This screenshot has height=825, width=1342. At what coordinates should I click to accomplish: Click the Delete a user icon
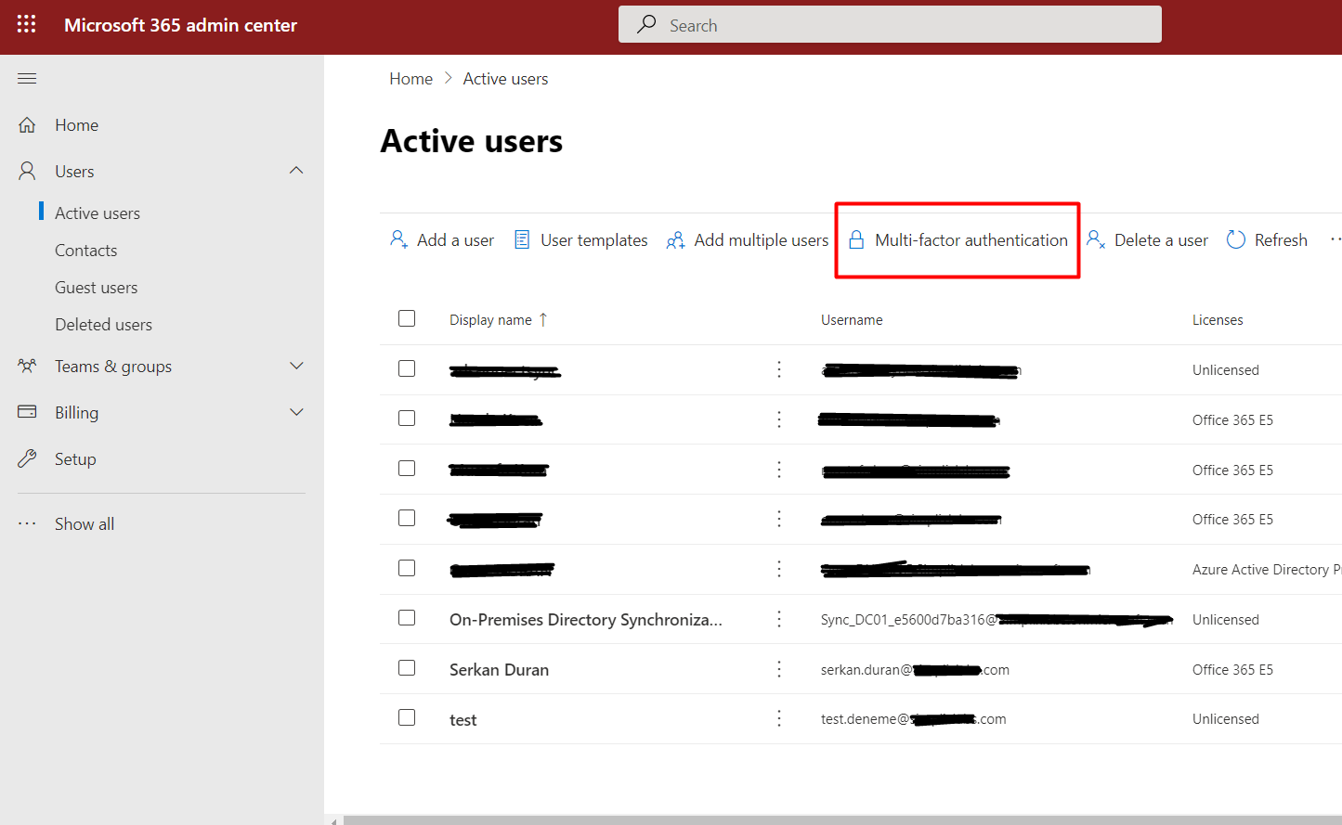1096,239
